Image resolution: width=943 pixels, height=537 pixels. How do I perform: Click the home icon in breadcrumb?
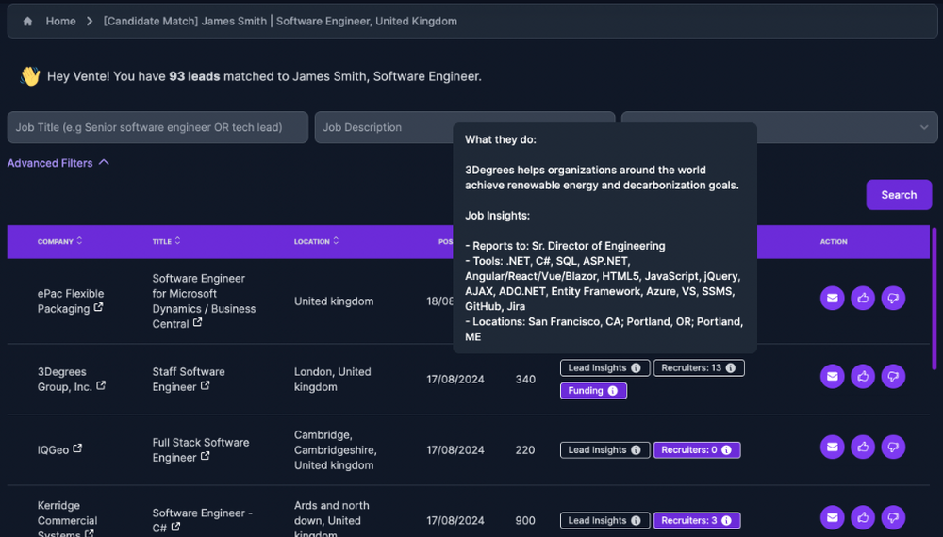27,22
